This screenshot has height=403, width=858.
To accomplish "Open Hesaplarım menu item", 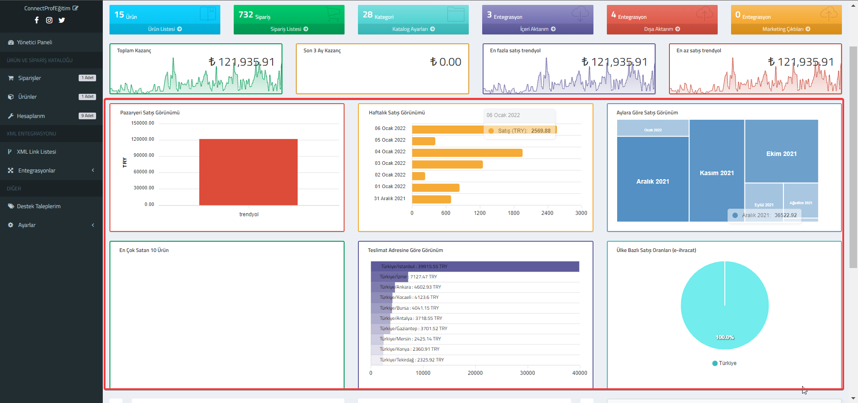I will click(x=51, y=116).
